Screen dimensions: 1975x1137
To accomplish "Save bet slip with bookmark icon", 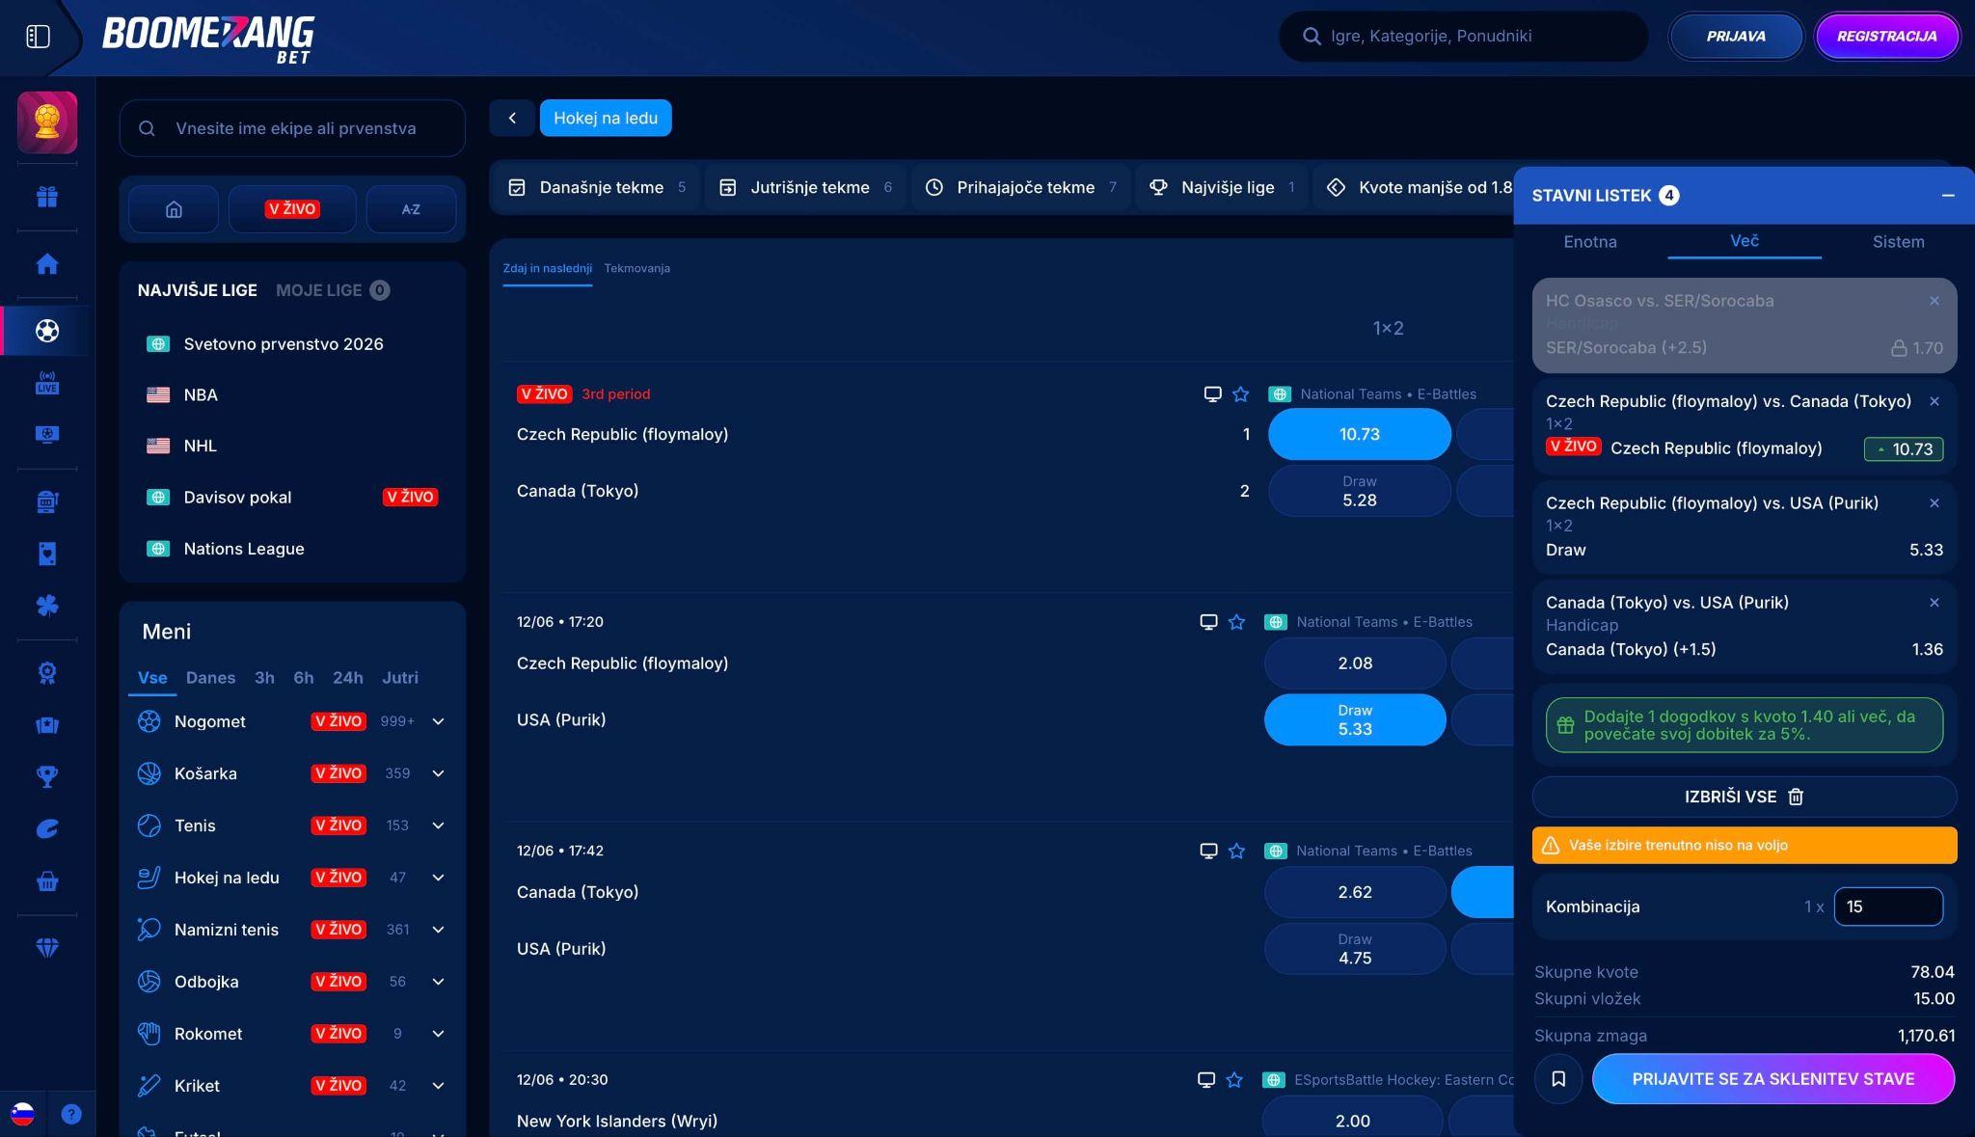I will pyautogui.click(x=1558, y=1079).
